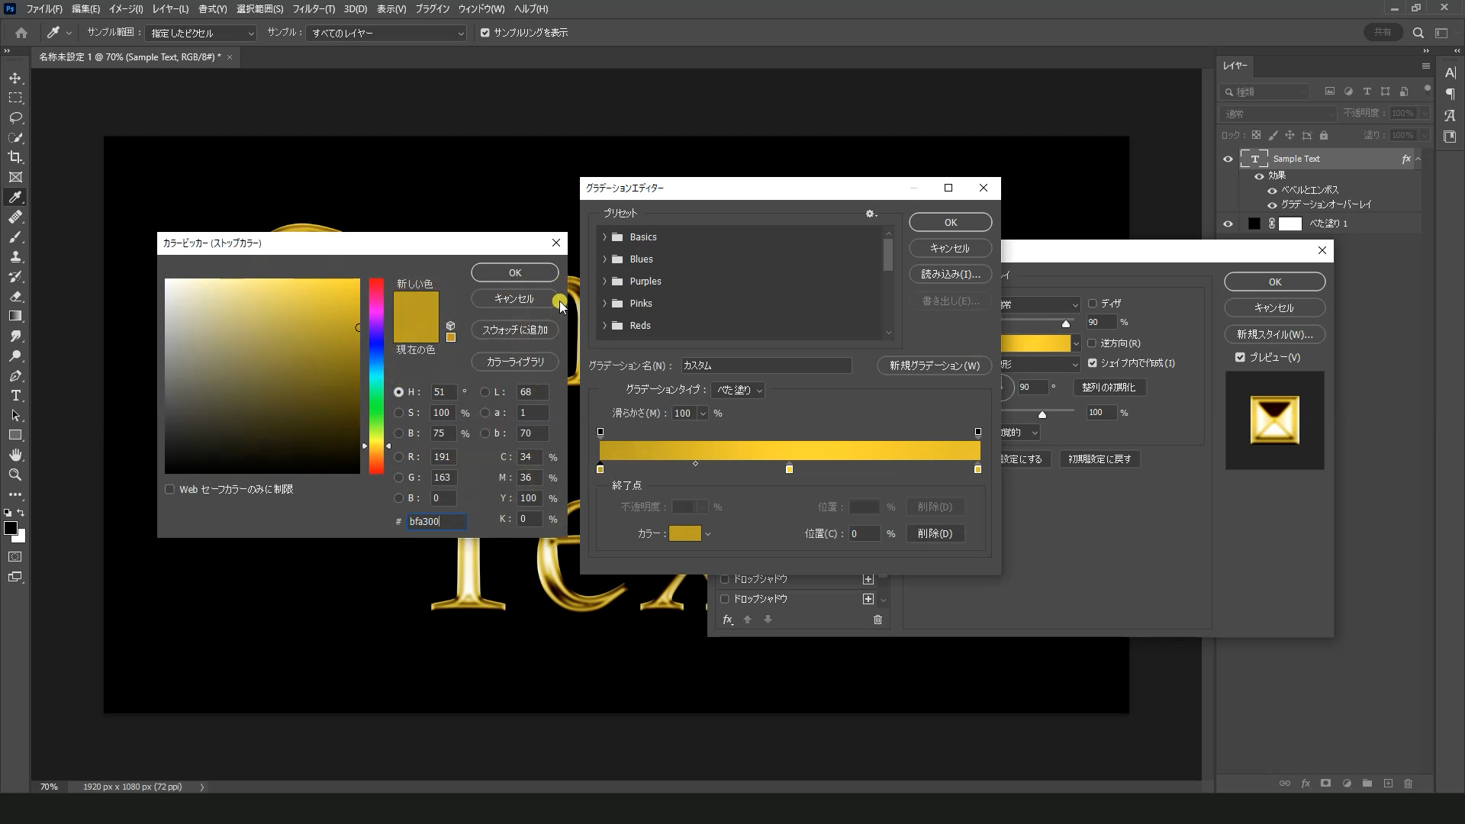This screenshot has width=1465, height=824.
Task: Click the New Gradient button
Action: pos(934,365)
